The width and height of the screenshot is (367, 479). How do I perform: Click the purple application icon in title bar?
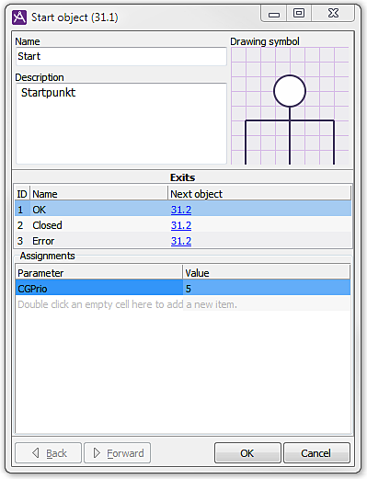tap(19, 17)
